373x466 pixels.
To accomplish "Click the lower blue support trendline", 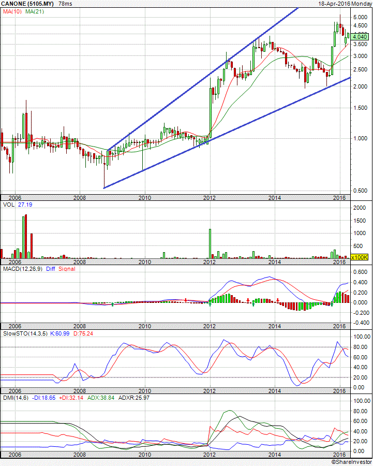I will point(227,133).
